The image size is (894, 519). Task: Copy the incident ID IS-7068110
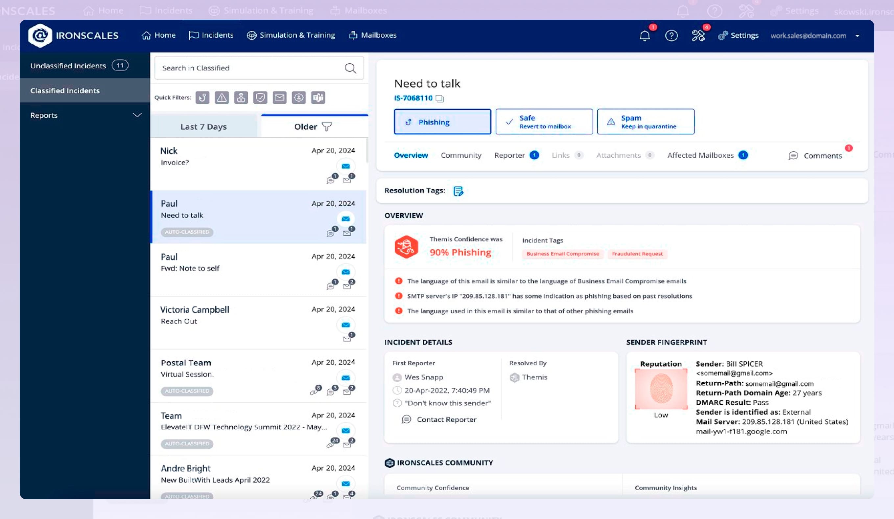(x=440, y=98)
